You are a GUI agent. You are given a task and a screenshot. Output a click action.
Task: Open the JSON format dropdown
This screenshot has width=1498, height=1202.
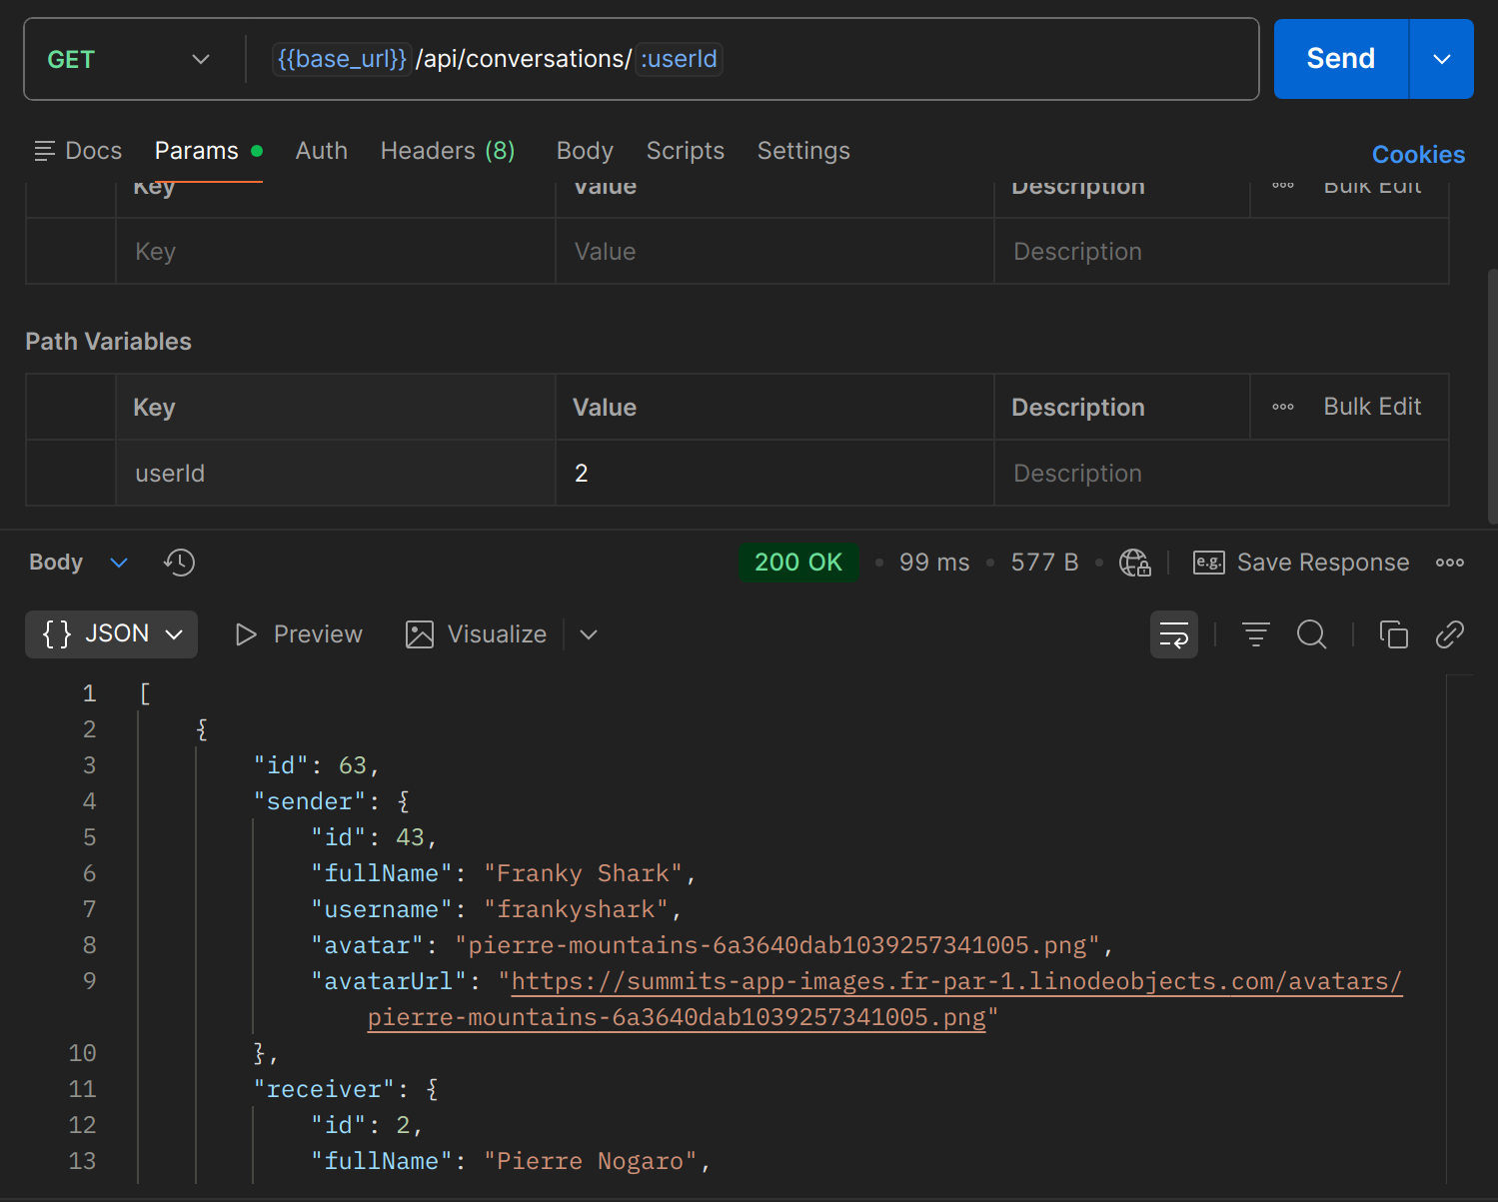pos(111,634)
